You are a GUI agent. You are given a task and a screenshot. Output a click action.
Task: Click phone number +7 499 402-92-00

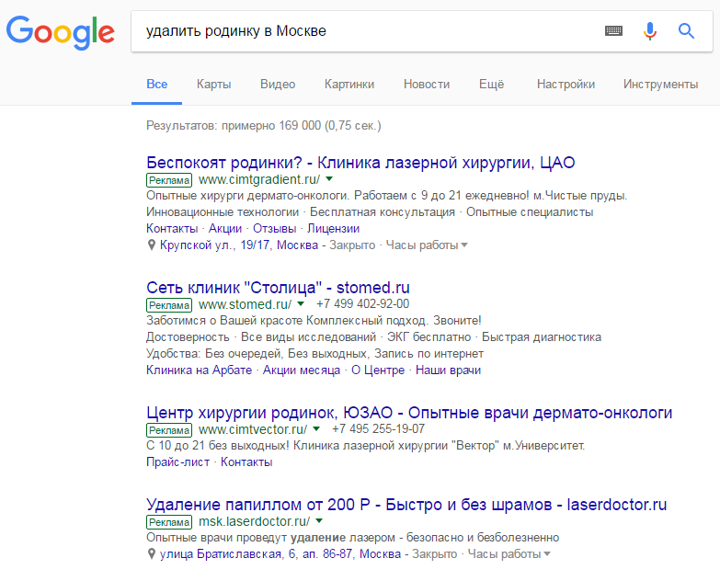click(362, 303)
